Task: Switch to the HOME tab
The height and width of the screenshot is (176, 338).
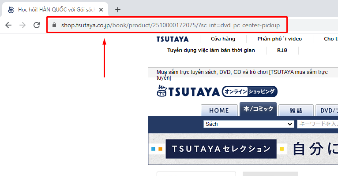Action: pos(219,110)
